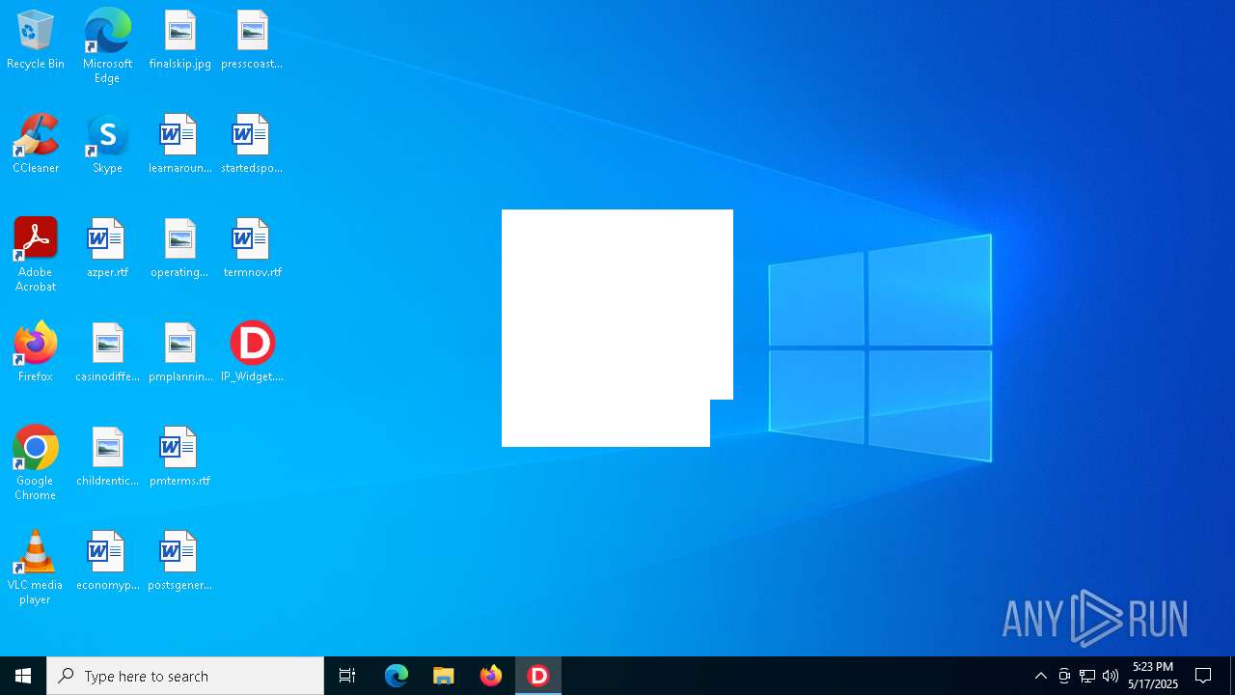Viewport: 1235px width, 695px height.
Task: Select the startedspo Word document
Action: click(x=252, y=145)
